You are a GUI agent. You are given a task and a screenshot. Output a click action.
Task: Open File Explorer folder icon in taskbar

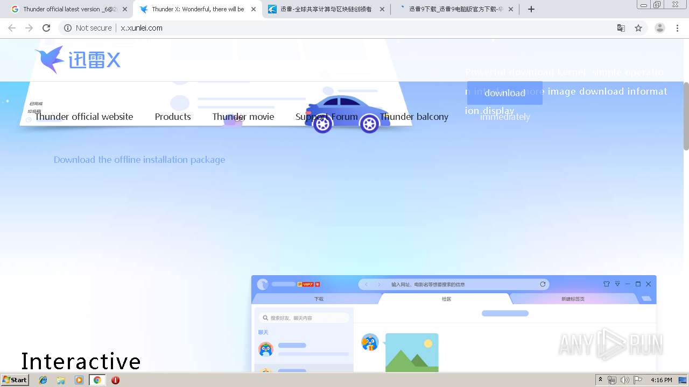click(x=61, y=380)
